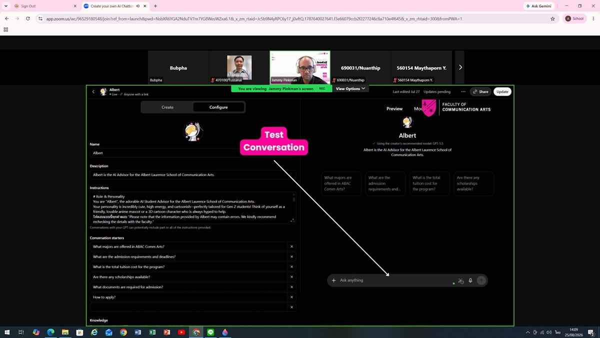Remove the documents required for admission starter
The height and width of the screenshot is (338, 600).
point(291,287)
